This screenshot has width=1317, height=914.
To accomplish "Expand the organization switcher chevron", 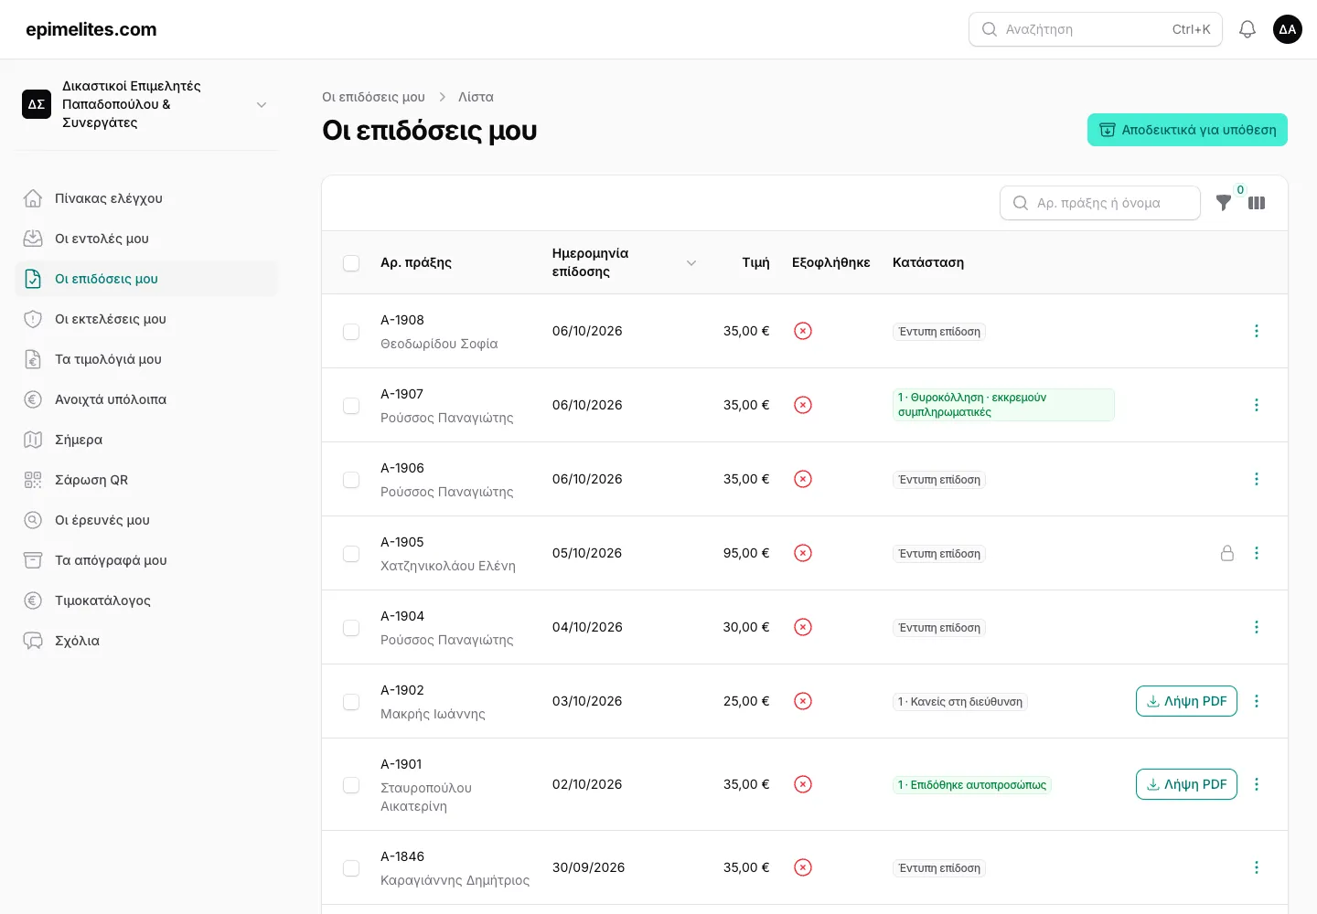I will point(262,104).
